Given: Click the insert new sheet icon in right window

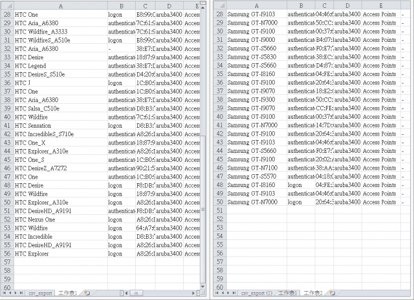Looking at the screenshot, I should click(x=332, y=293).
